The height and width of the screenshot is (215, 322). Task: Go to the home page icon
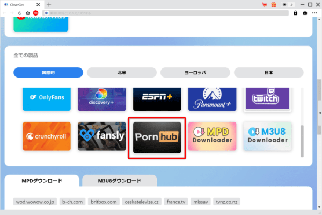tap(28, 13)
